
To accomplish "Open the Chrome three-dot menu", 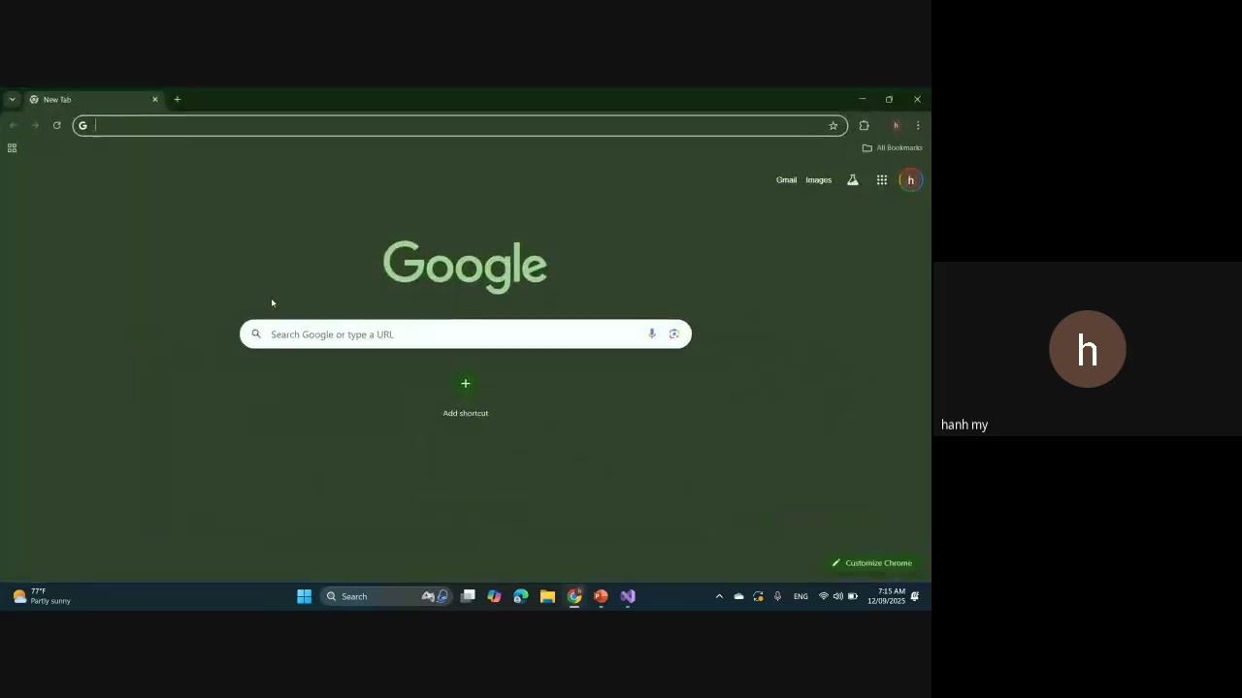I will click(918, 125).
